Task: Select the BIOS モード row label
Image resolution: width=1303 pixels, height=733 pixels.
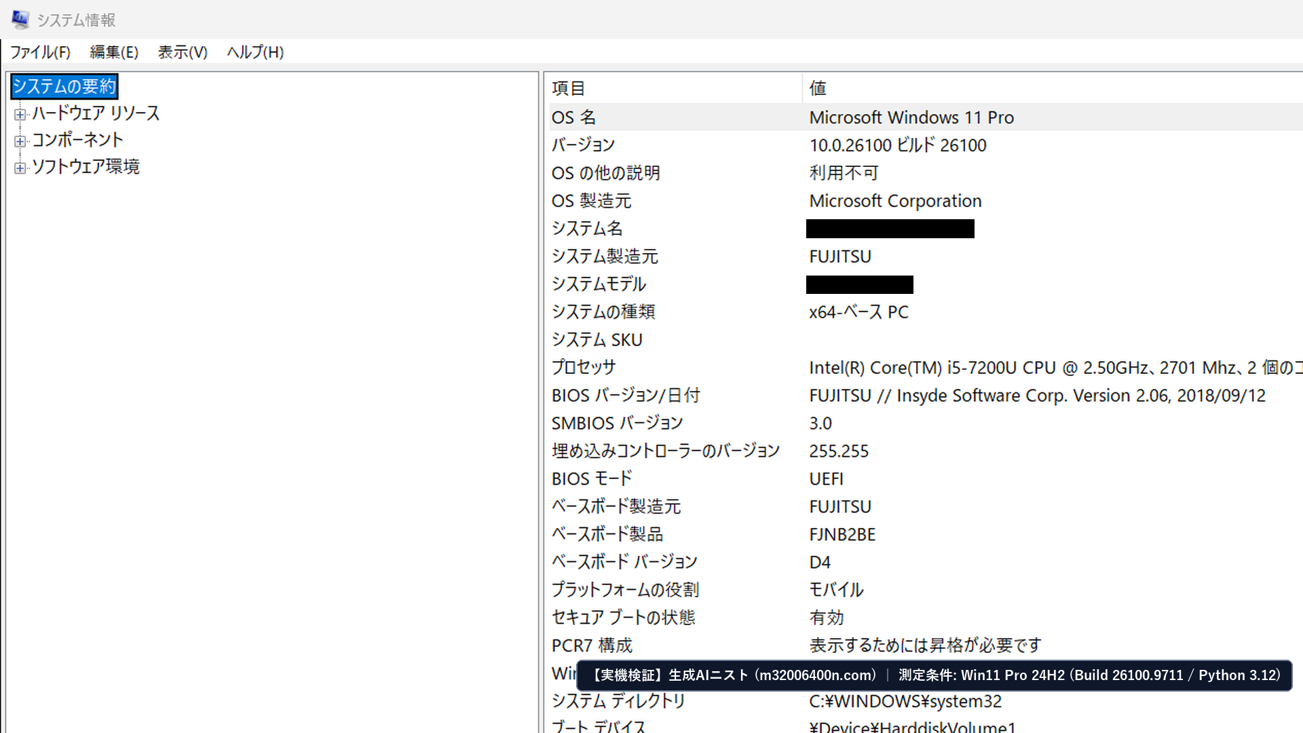Action: tap(592, 479)
